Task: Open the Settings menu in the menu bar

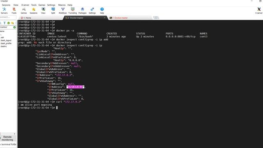Action: click(51, 5)
